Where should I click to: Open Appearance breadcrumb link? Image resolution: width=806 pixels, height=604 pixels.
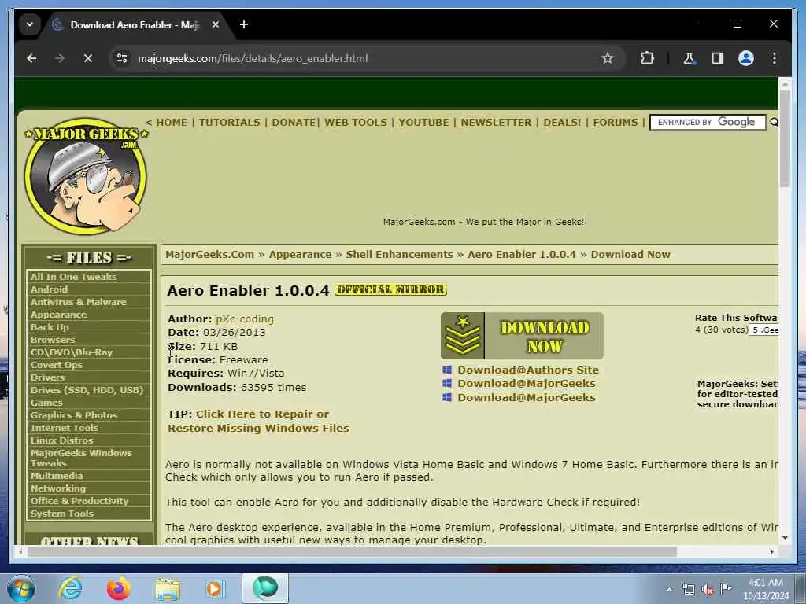300,255
